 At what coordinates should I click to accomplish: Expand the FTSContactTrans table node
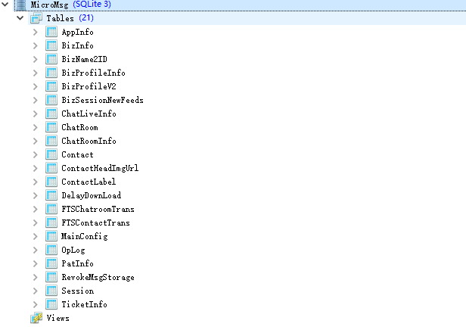click(x=36, y=223)
